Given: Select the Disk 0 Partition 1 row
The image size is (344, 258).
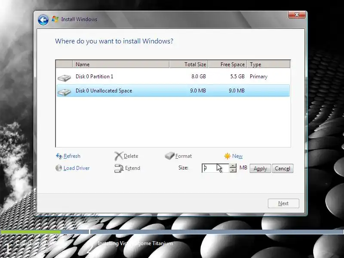Looking at the screenshot, I should point(173,77).
